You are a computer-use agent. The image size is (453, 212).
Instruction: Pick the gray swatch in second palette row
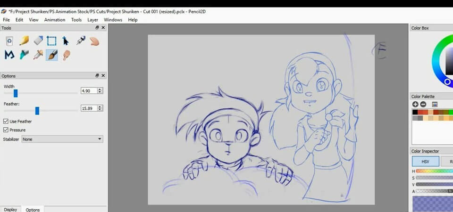point(415,118)
